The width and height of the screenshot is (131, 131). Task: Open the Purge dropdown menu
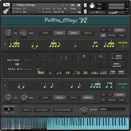(75, 9)
